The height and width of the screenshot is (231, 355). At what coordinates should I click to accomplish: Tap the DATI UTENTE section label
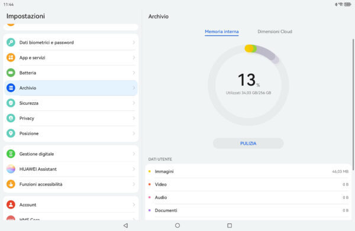(x=160, y=159)
